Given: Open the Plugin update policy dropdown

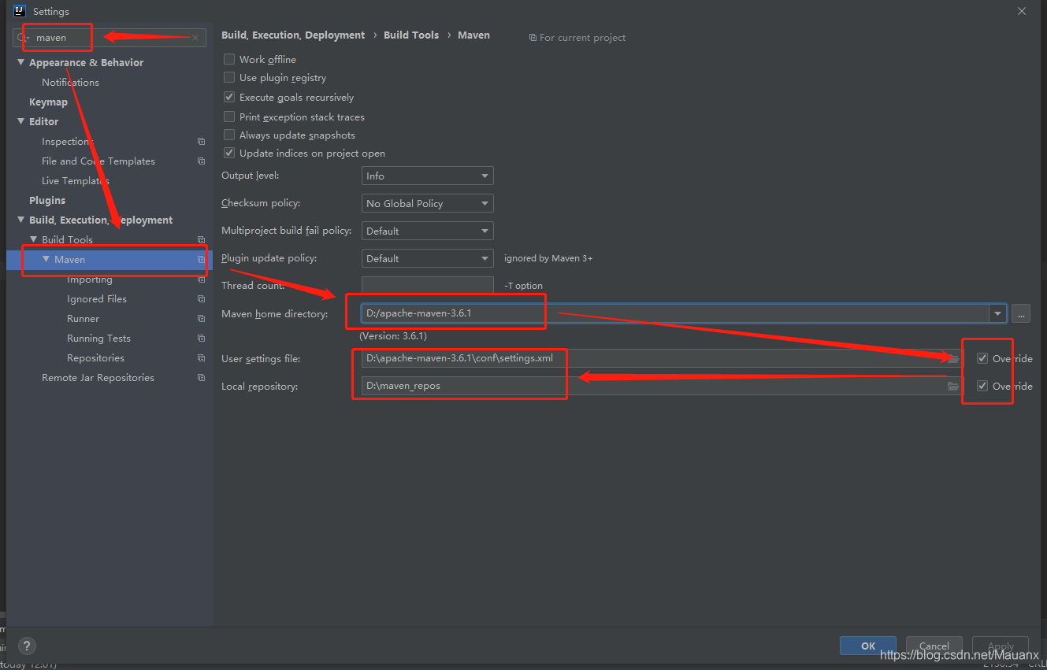Looking at the screenshot, I should point(427,258).
